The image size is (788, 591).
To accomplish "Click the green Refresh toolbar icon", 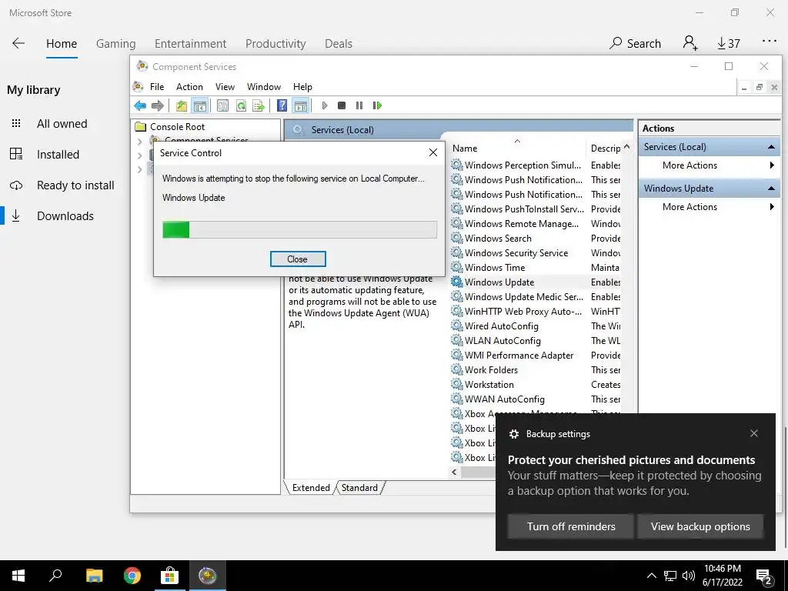I will coord(241,105).
